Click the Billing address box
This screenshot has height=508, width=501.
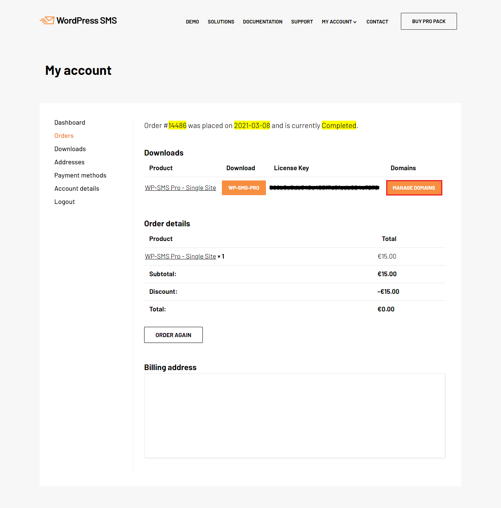(295, 416)
